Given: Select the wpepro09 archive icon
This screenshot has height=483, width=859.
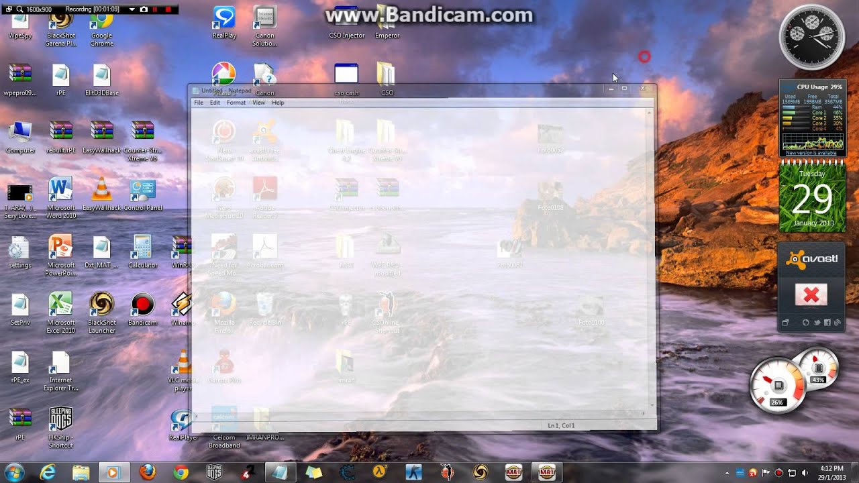Looking at the screenshot, I should pyautogui.click(x=20, y=80).
